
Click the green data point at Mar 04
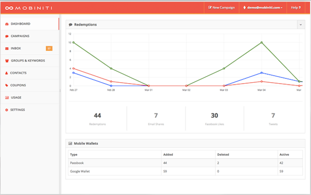[262, 42]
